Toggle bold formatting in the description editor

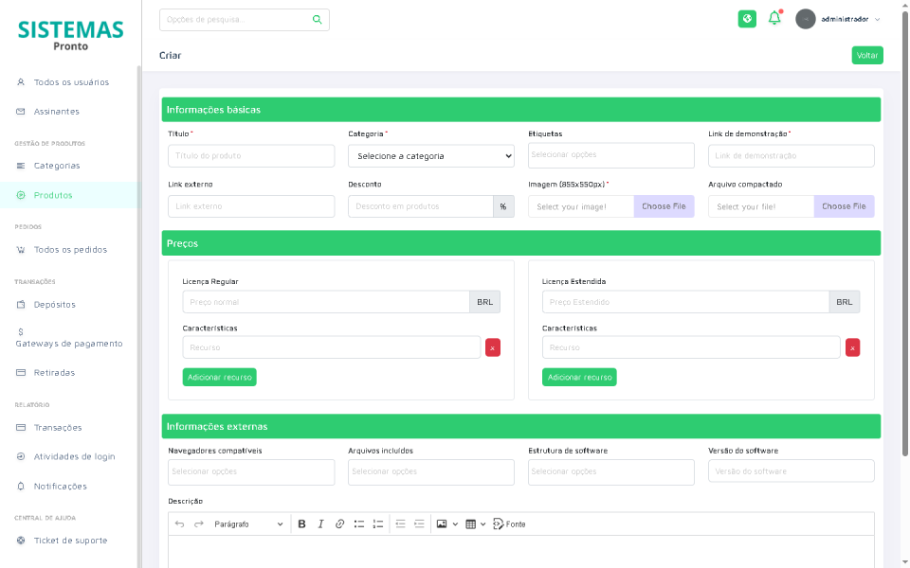pos(301,524)
